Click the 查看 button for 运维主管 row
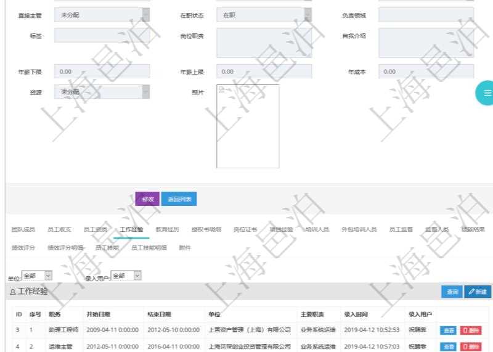493x352 pixels. pyautogui.click(x=449, y=346)
